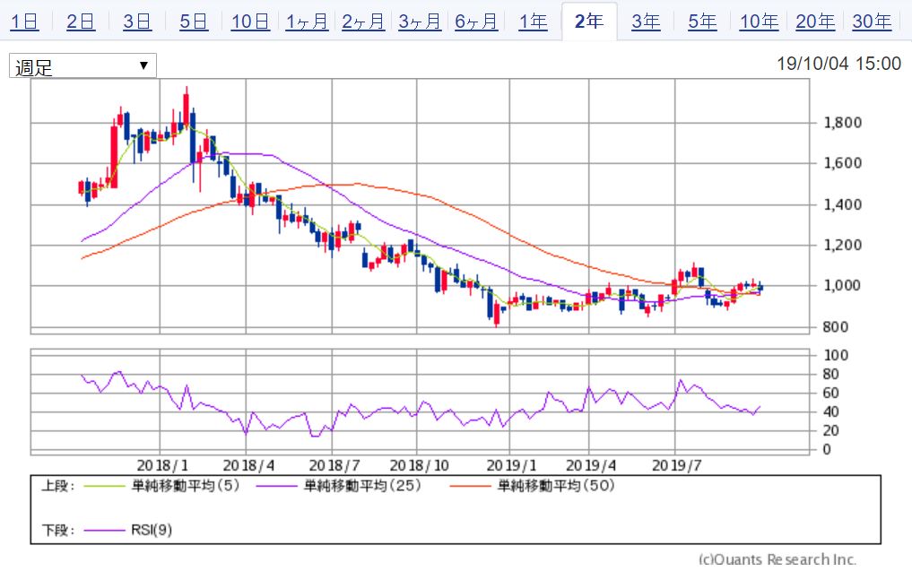Screen dimensions: 912x580
Task: Open the 週足 candle interval dropdown
Action: click(83, 65)
